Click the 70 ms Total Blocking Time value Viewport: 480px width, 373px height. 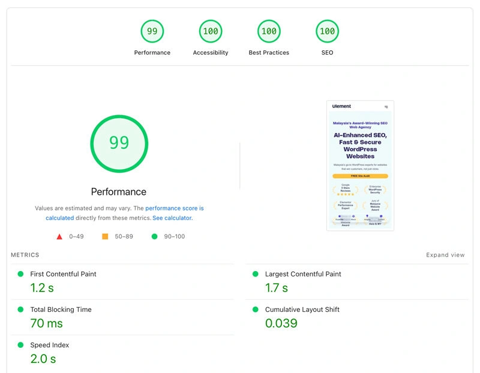coord(46,323)
